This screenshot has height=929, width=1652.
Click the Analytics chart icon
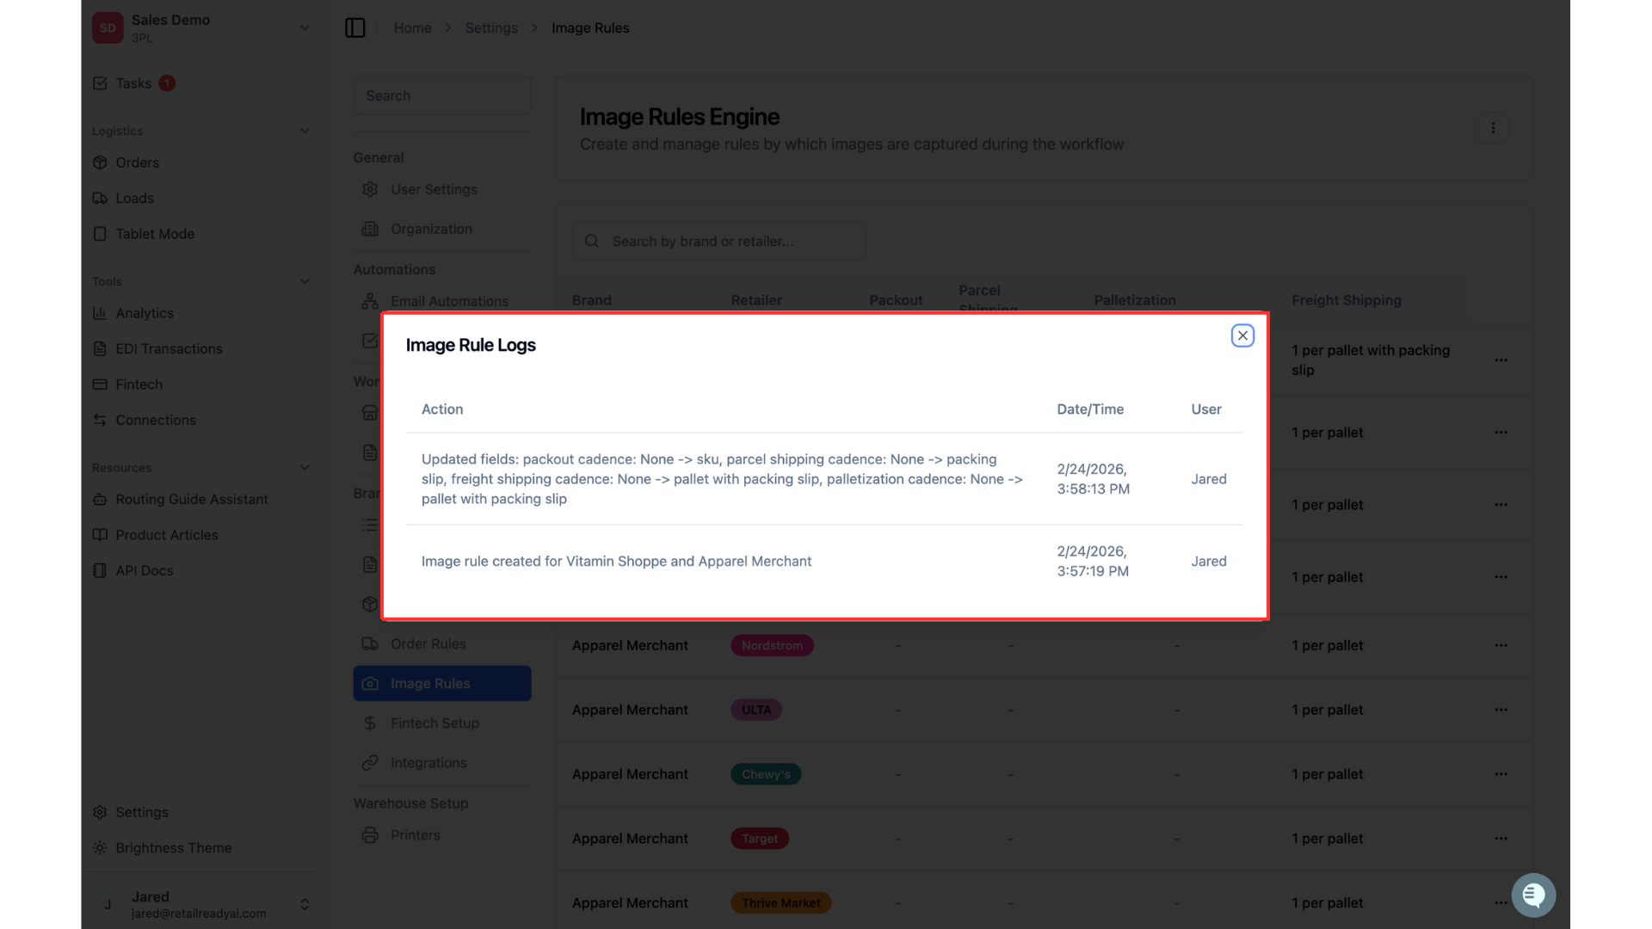pyautogui.click(x=100, y=313)
